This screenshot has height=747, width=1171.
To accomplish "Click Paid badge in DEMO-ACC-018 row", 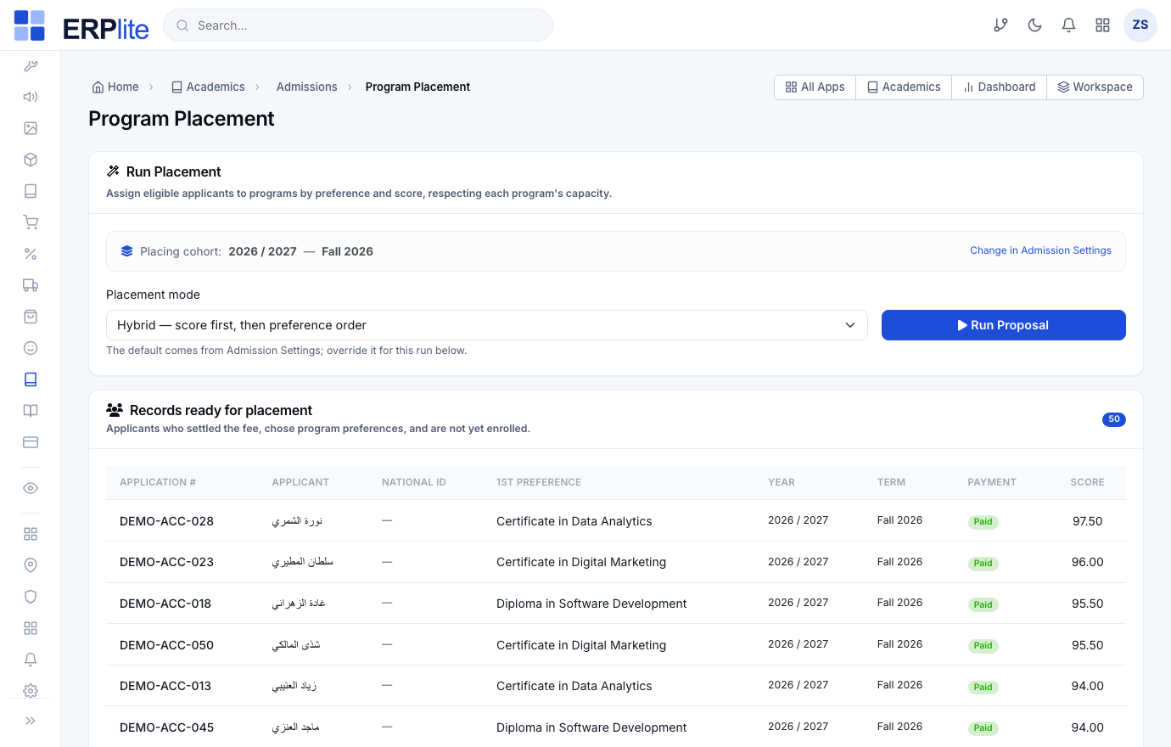I will pyautogui.click(x=983, y=604).
